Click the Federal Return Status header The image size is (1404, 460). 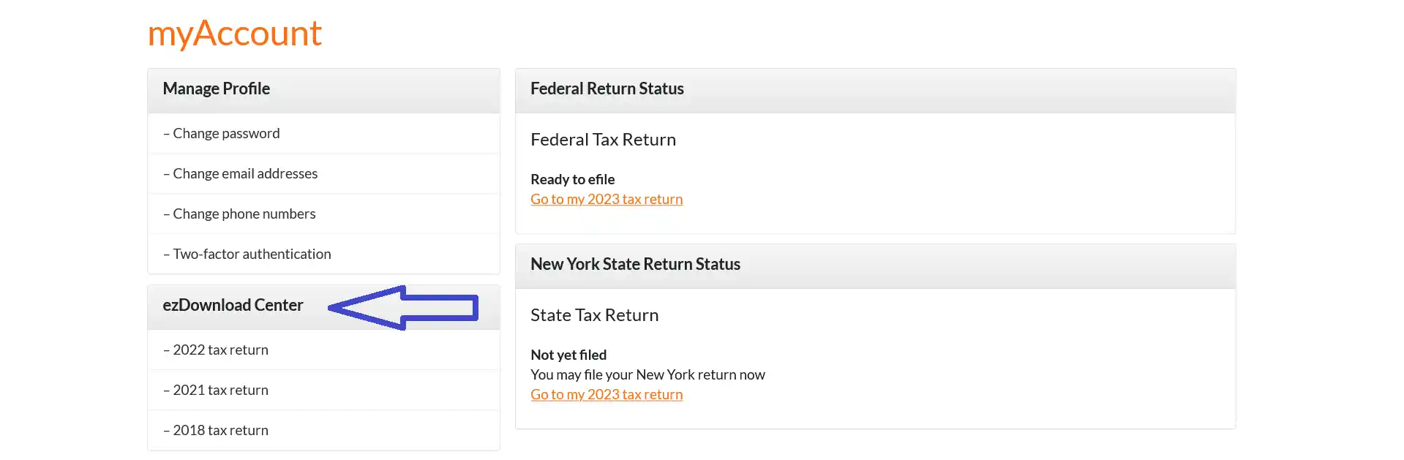click(x=607, y=89)
